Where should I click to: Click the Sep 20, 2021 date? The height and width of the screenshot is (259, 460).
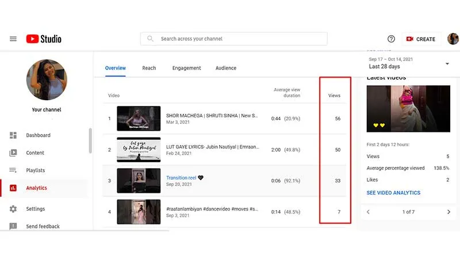tap(179, 184)
